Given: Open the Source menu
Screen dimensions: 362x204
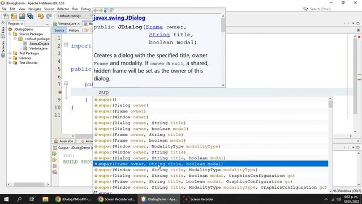Looking at the screenshot, I should click(49, 9).
